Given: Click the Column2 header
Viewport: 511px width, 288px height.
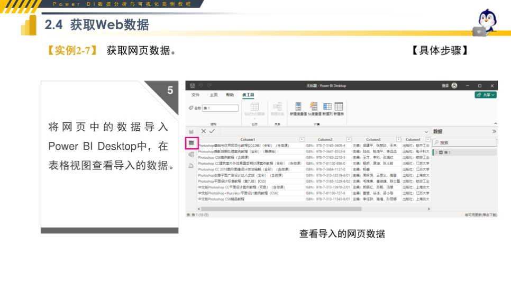Looking at the screenshot, I should coord(325,140).
